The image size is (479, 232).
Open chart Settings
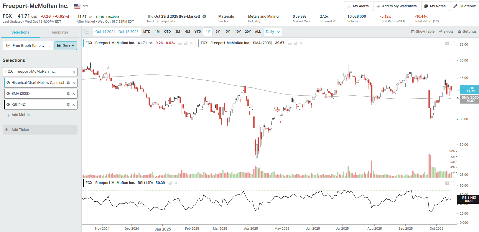467,32
